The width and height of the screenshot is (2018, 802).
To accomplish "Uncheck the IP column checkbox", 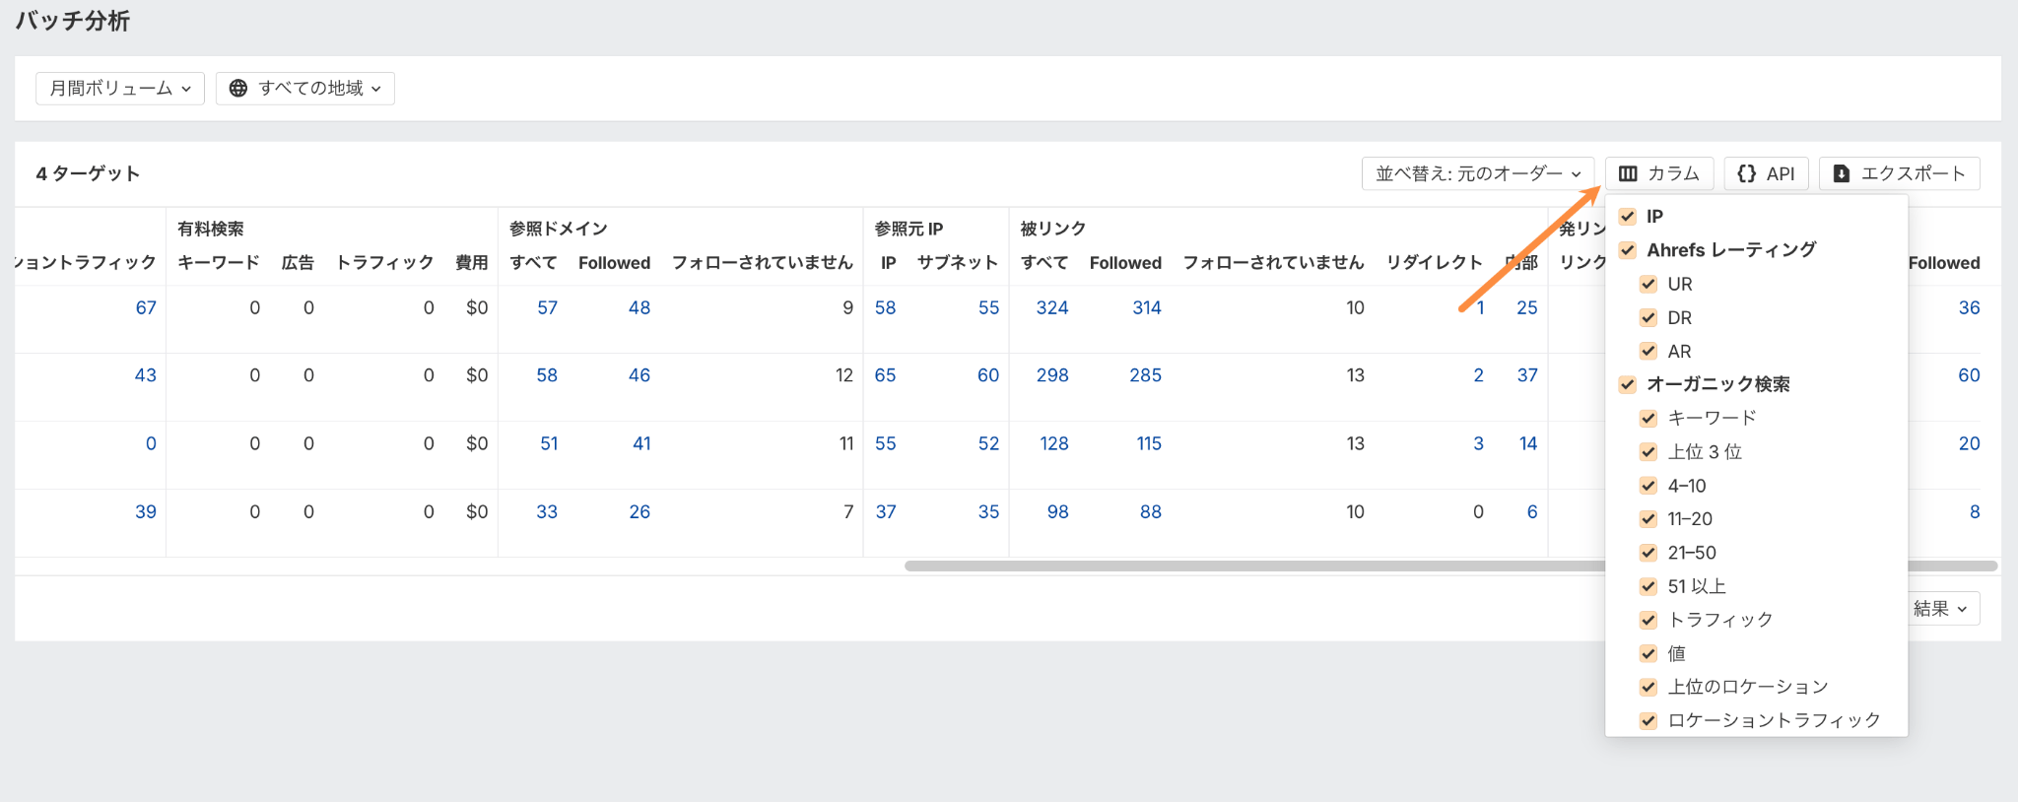I will pyautogui.click(x=1628, y=217).
